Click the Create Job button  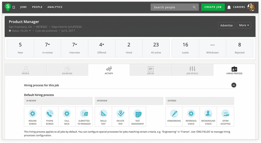pos(213,7)
